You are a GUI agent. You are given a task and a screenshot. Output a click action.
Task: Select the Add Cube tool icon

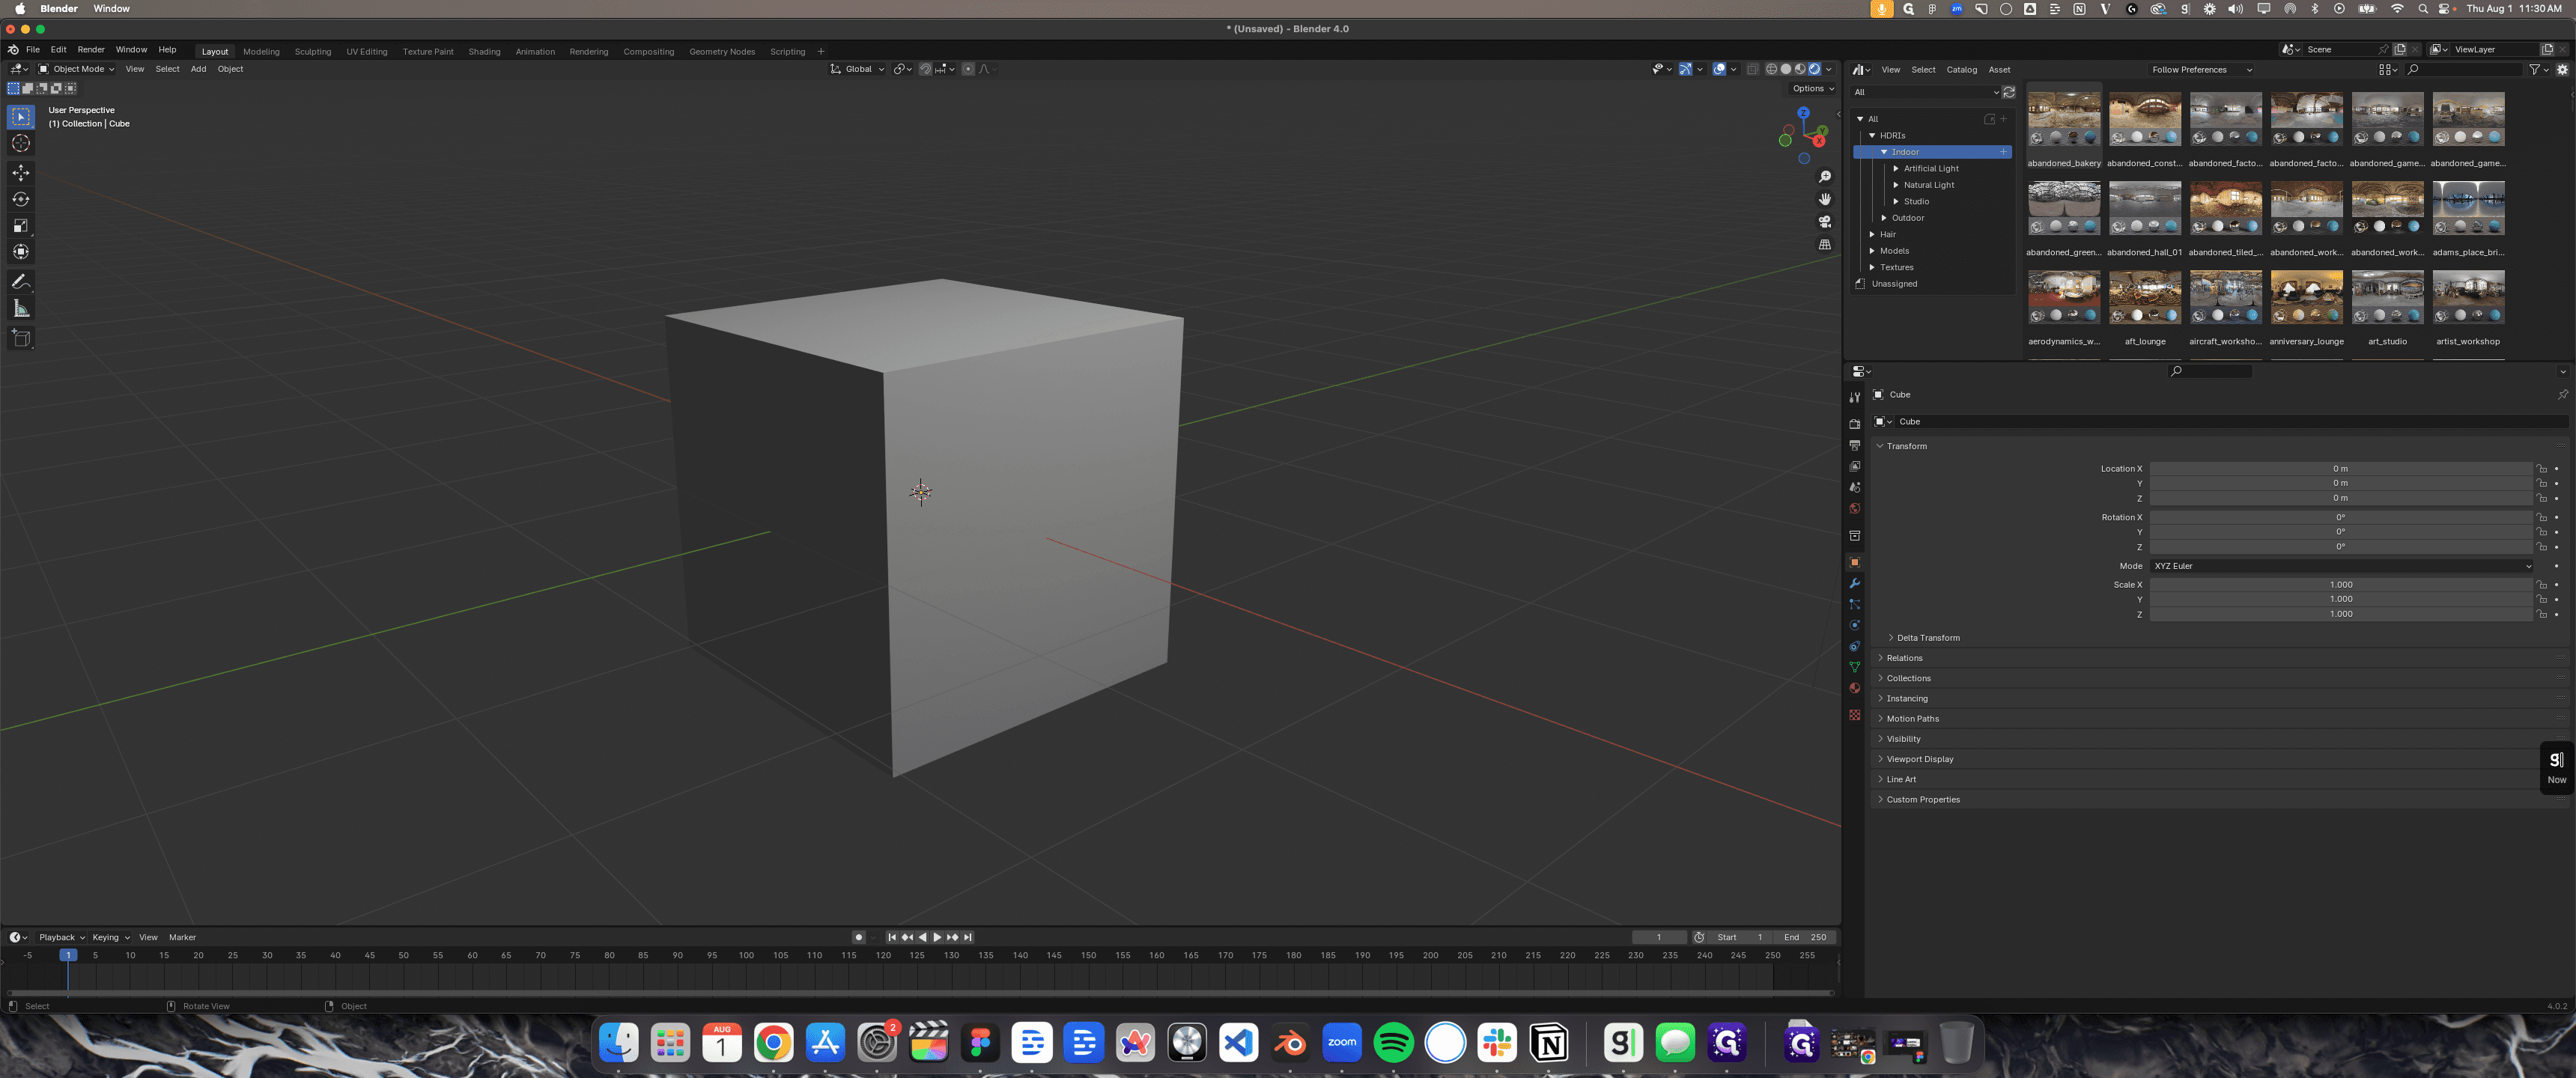pos(20,338)
